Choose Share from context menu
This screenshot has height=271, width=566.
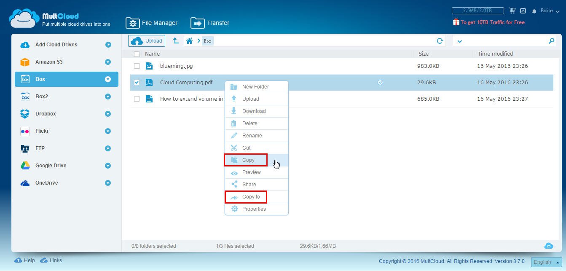point(257,185)
